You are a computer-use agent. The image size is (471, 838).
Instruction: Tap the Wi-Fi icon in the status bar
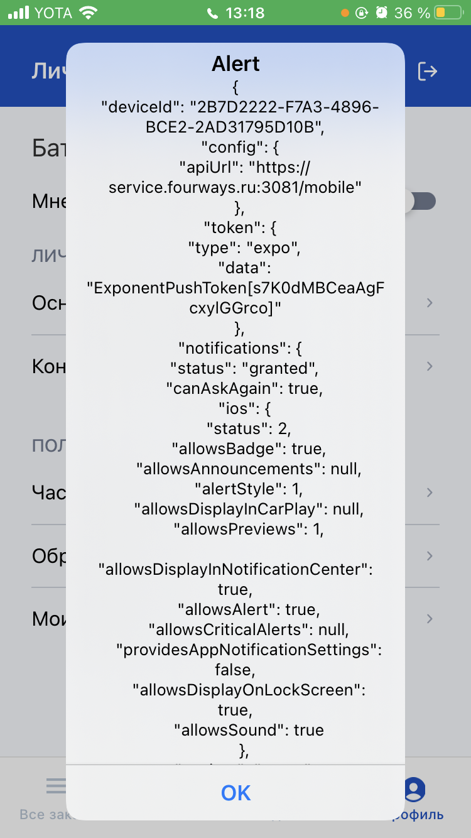(90, 13)
